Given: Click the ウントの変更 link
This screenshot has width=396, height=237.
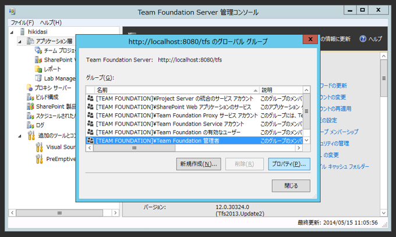Looking at the screenshot, I should (333, 97).
